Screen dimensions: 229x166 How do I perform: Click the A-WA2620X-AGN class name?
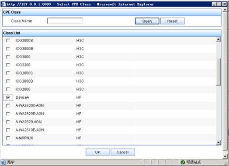coord(30,106)
